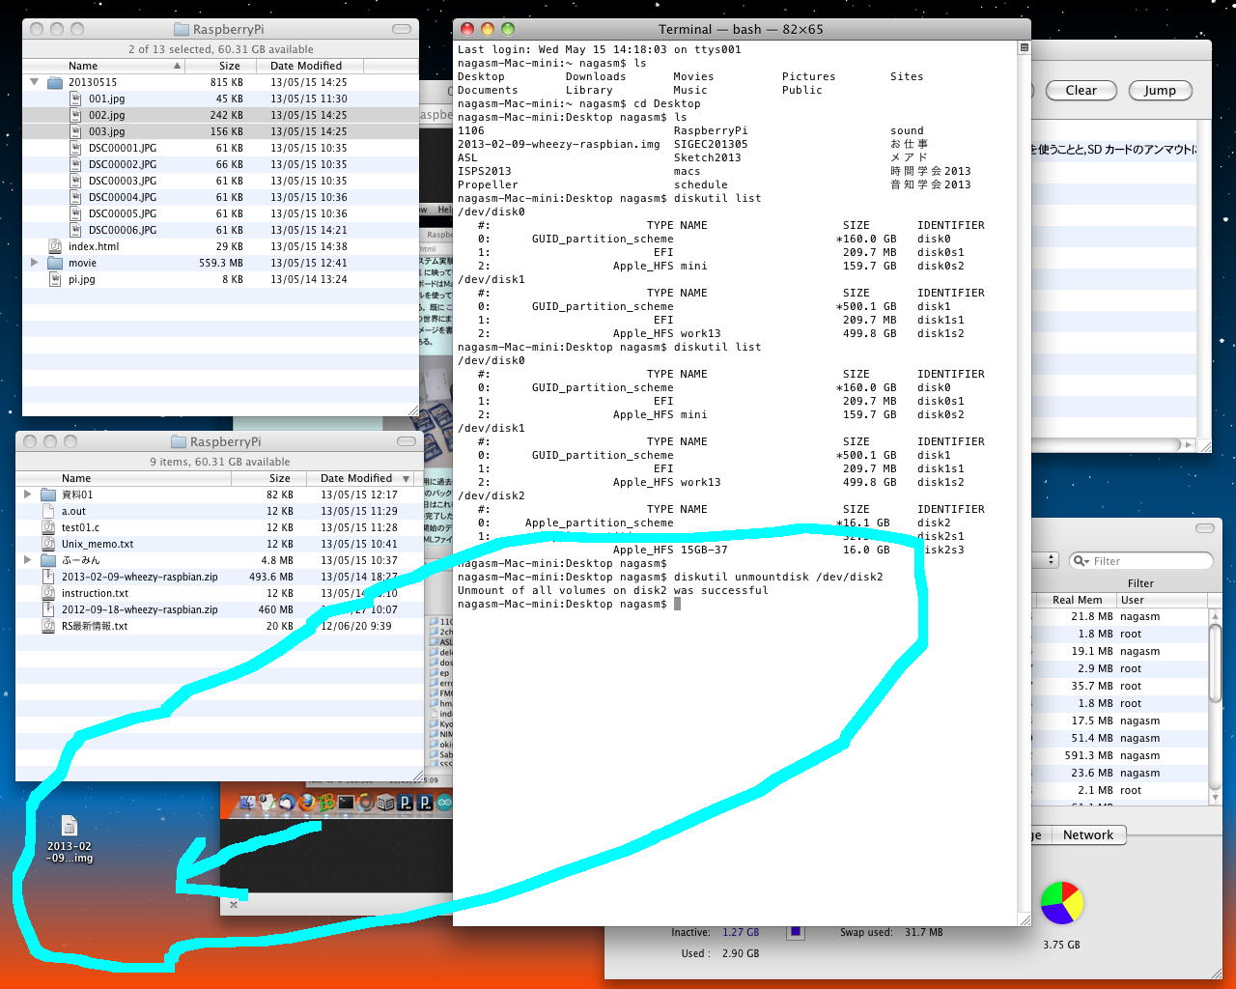Viewport: 1236px width, 989px height.
Task: Click the Terminal icon in the Dock
Action: (346, 803)
